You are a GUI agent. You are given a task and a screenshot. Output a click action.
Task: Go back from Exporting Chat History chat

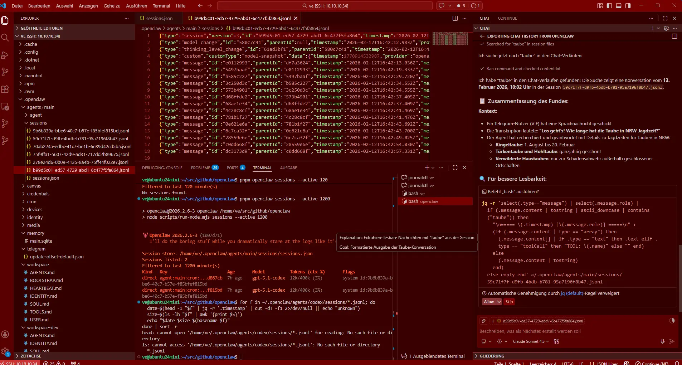coord(482,36)
